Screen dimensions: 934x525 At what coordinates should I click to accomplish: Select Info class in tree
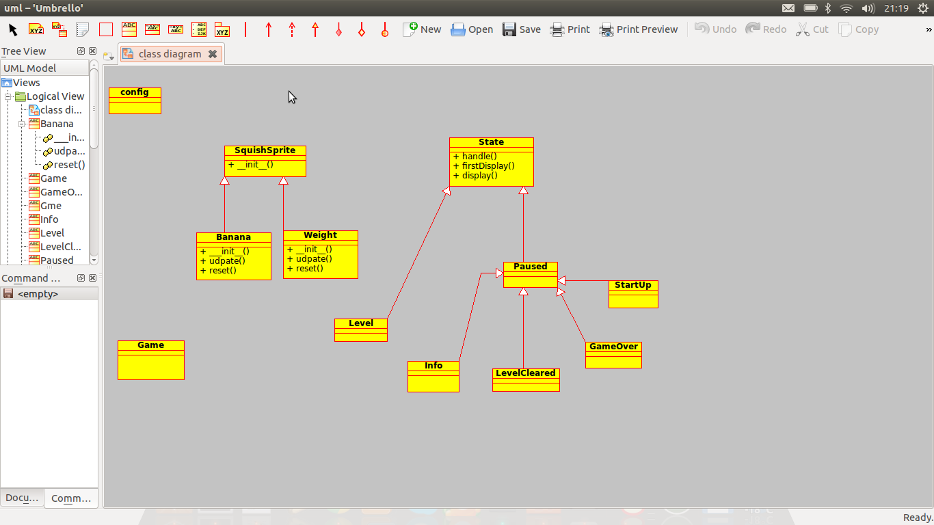(44, 219)
